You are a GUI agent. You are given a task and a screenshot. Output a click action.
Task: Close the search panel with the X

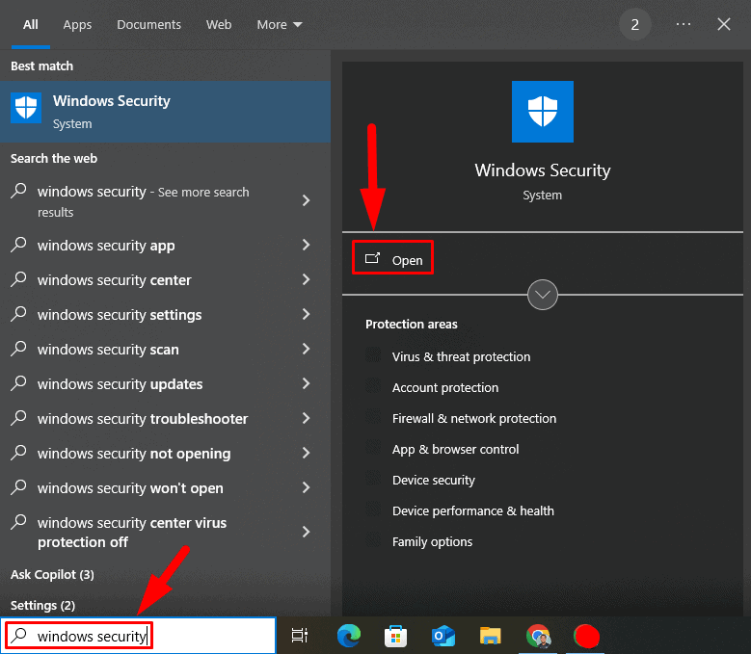coord(724,24)
